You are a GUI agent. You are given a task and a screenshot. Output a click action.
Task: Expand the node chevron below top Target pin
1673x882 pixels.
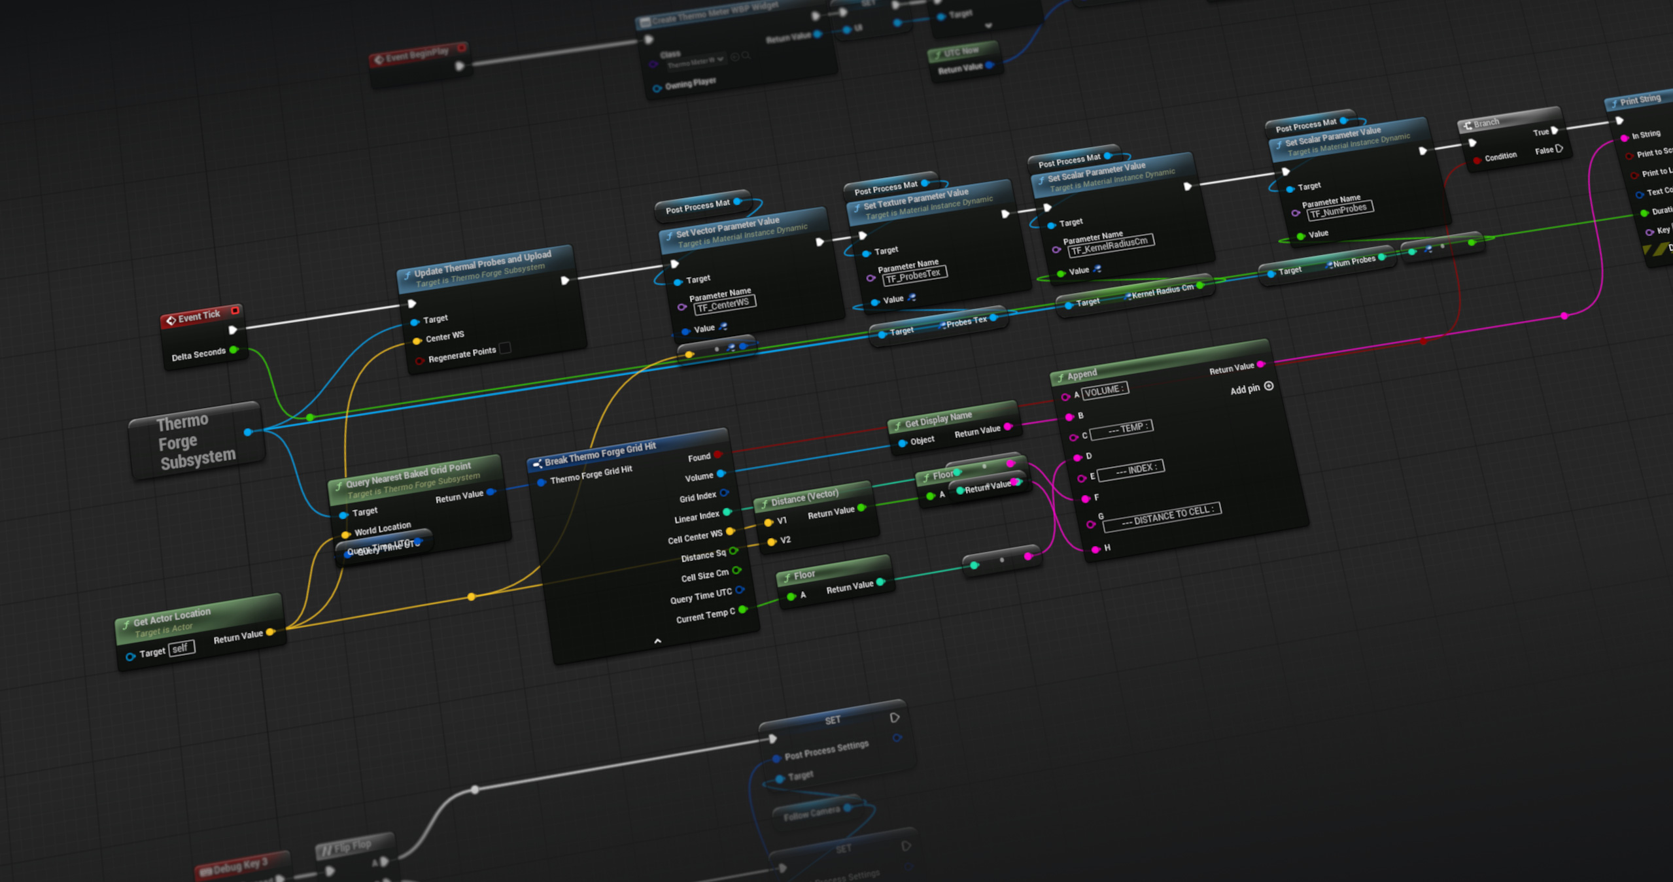click(988, 26)
